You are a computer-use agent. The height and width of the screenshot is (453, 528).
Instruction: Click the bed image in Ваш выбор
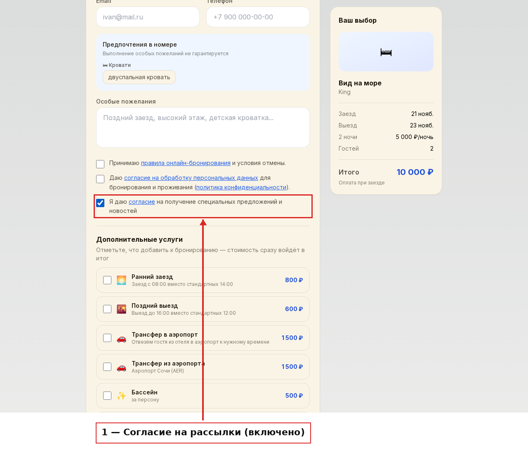coord(386,52)
